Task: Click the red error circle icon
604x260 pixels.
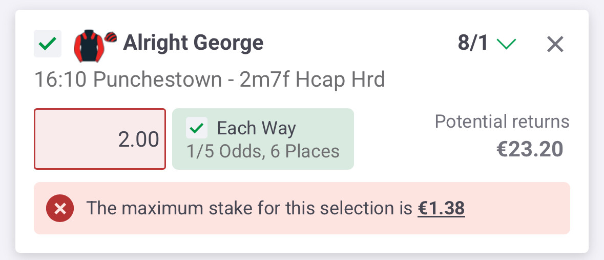Action: [60, 209]
